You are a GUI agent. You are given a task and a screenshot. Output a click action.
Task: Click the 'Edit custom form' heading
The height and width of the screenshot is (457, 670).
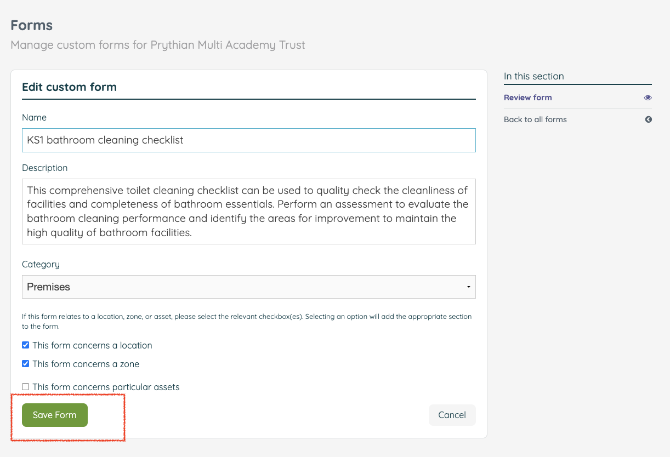(69, 87)
